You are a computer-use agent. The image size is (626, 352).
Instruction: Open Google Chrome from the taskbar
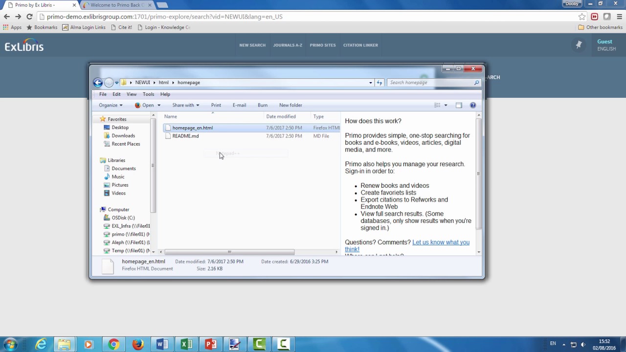(113, 345)
